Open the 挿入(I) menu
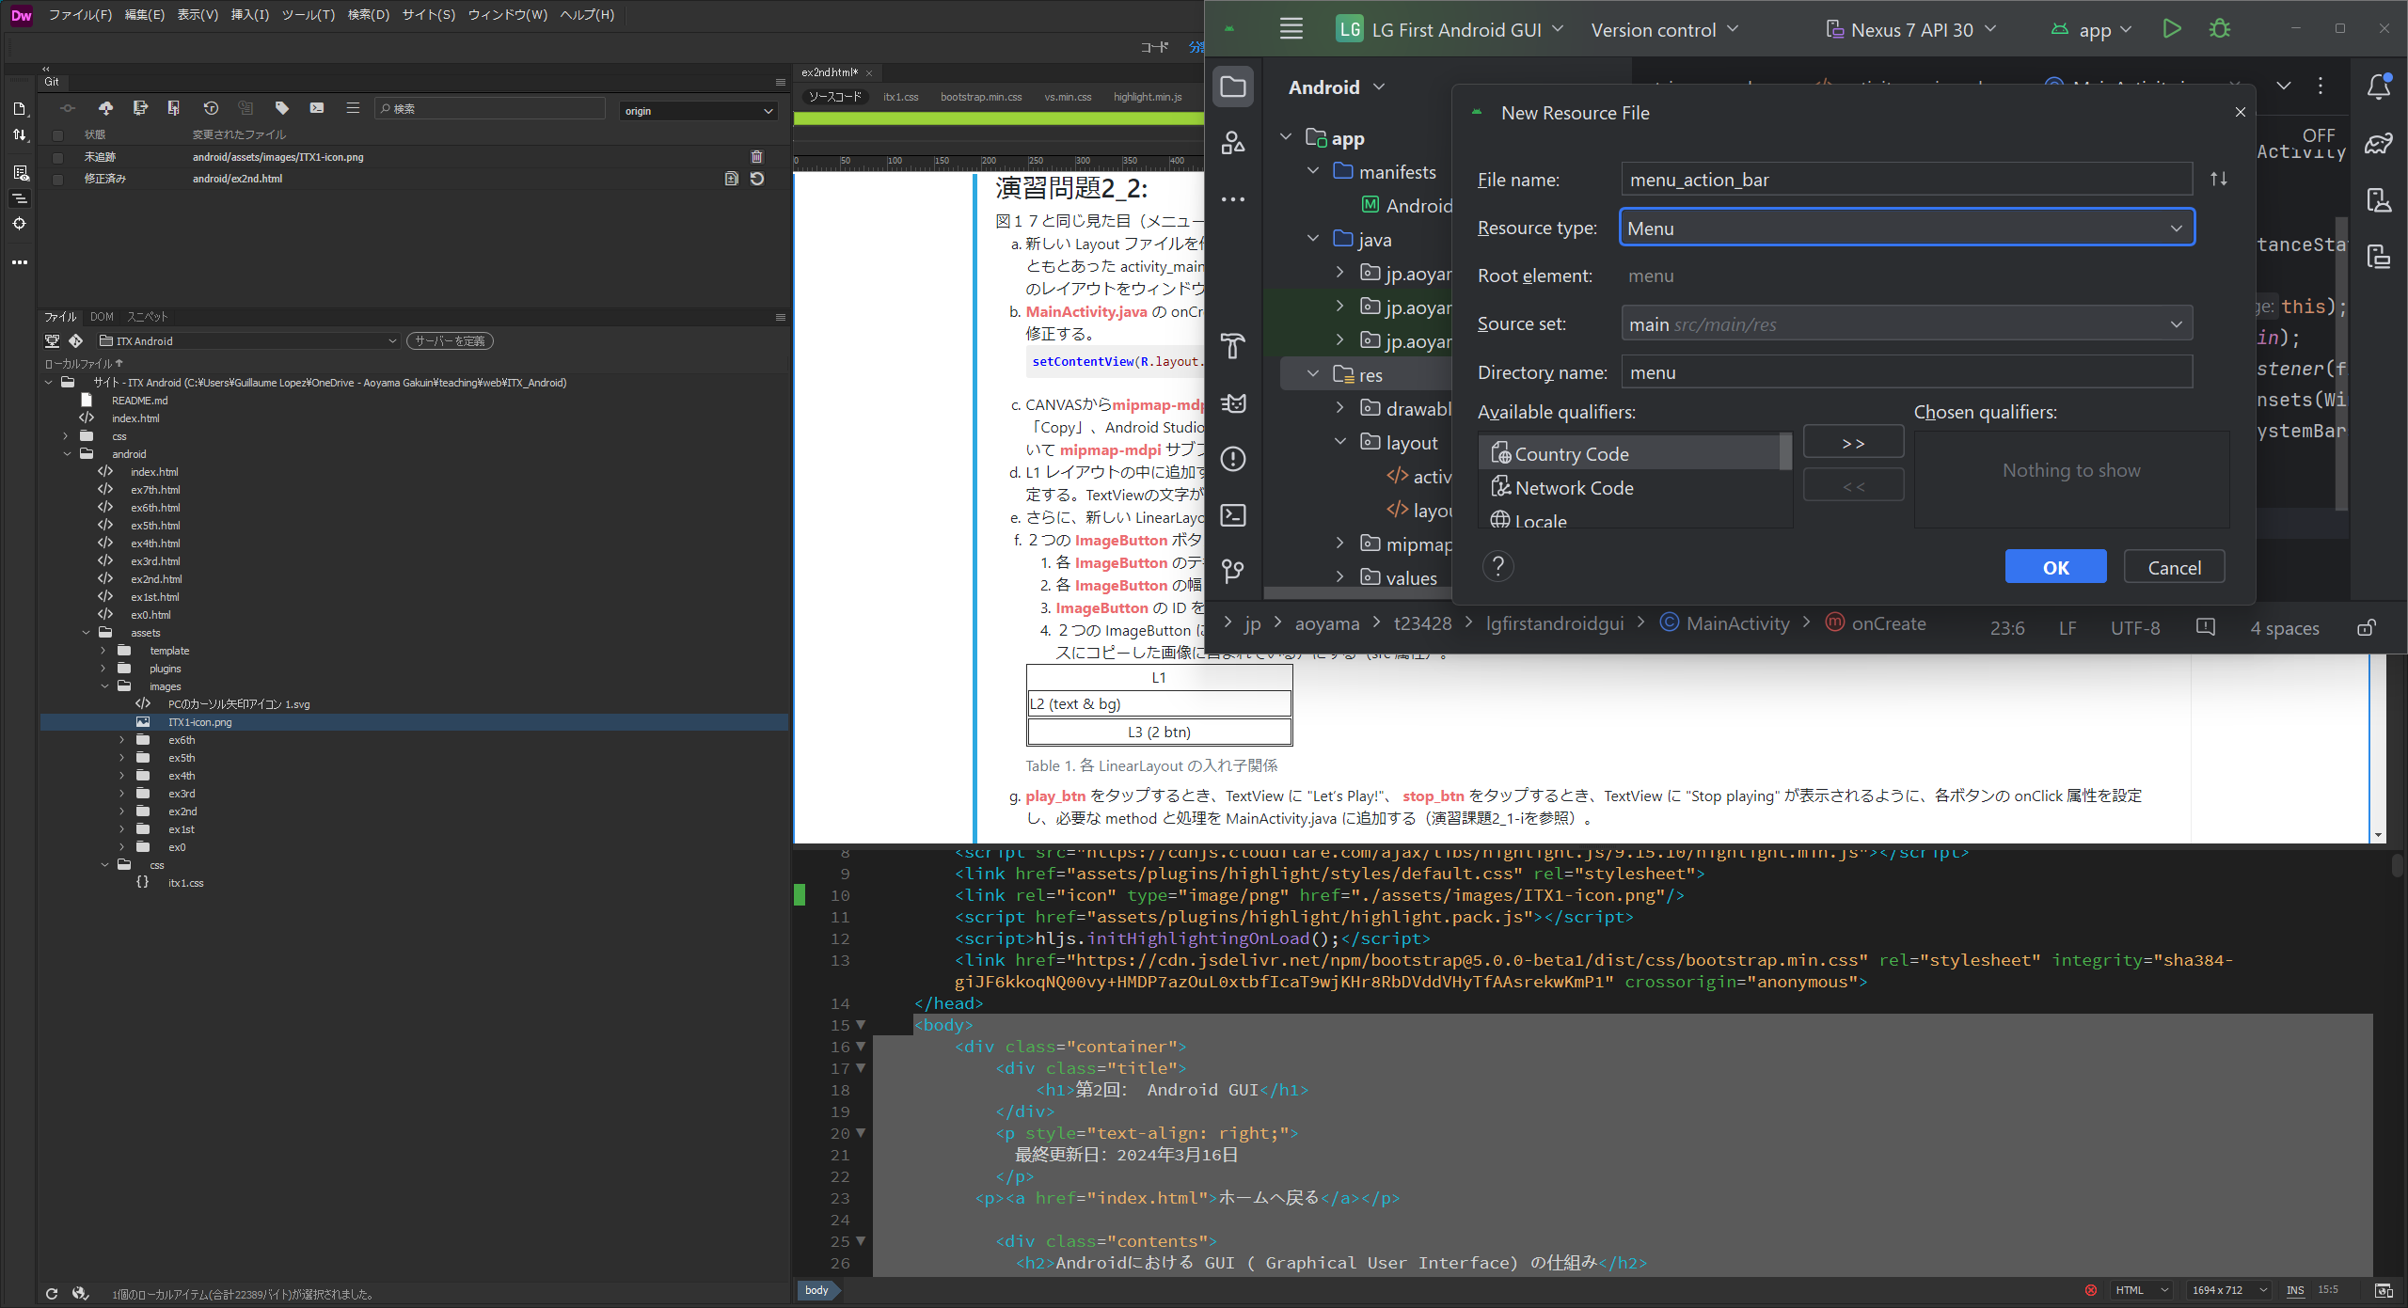 [x=249, y=15]
